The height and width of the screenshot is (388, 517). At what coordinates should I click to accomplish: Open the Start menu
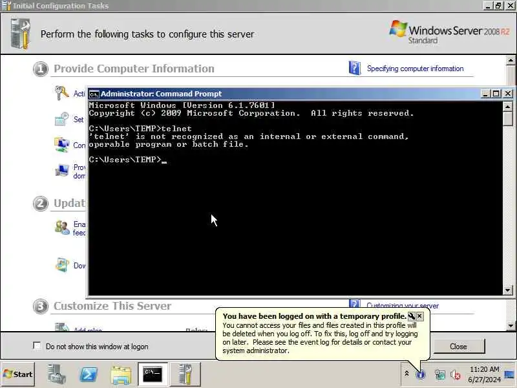18,374
